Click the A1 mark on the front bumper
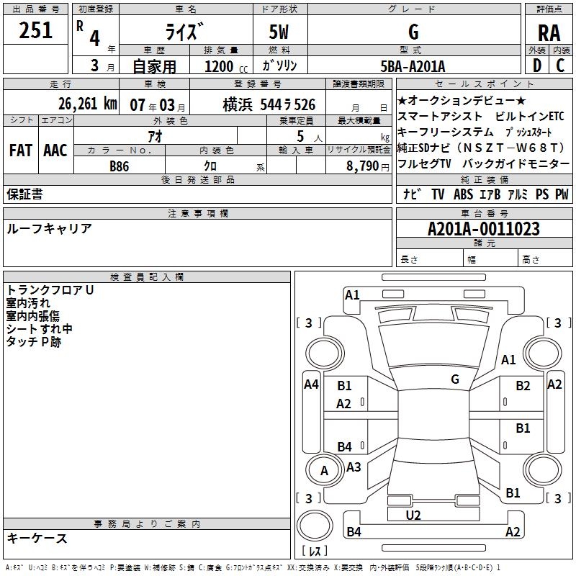This screenshot has width=576, height=576. point(352,294)
